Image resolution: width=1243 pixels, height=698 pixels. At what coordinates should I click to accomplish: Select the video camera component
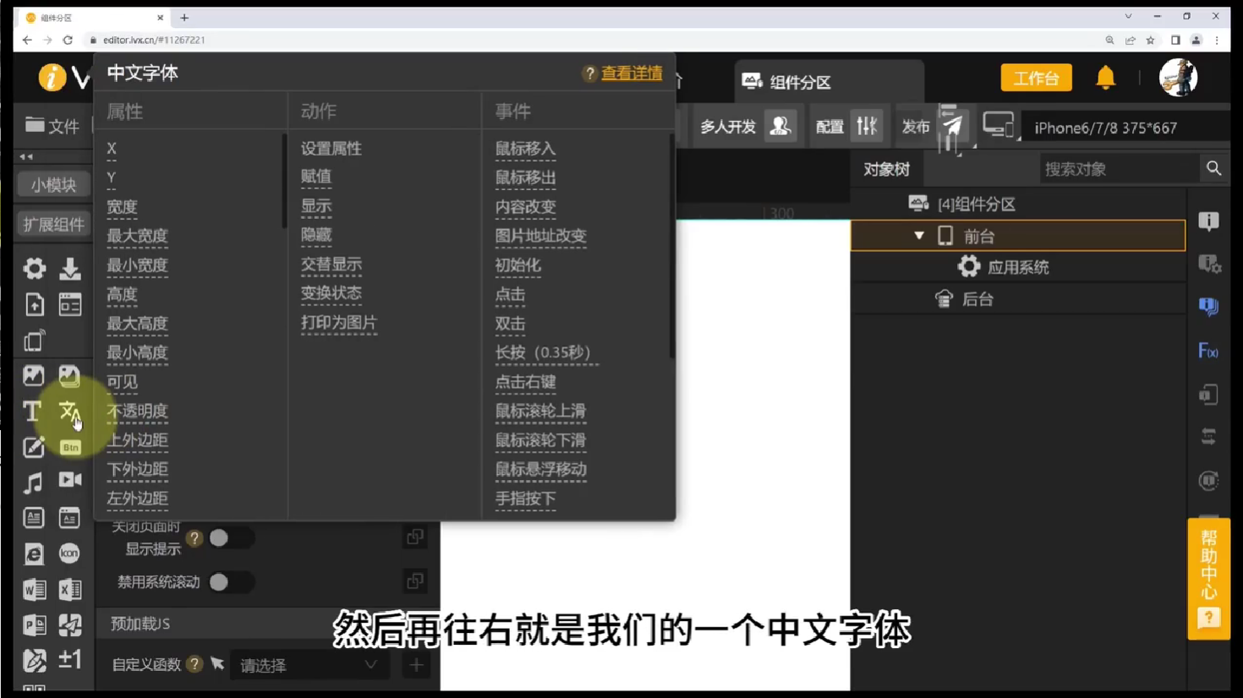tap(70, 480)
